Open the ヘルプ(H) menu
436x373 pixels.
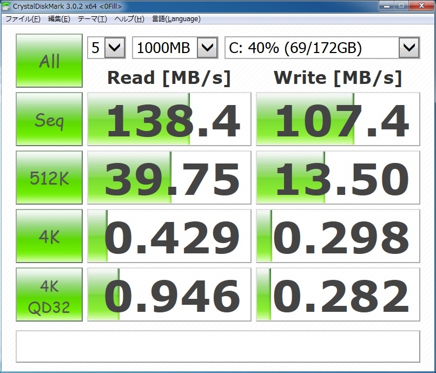129,19
